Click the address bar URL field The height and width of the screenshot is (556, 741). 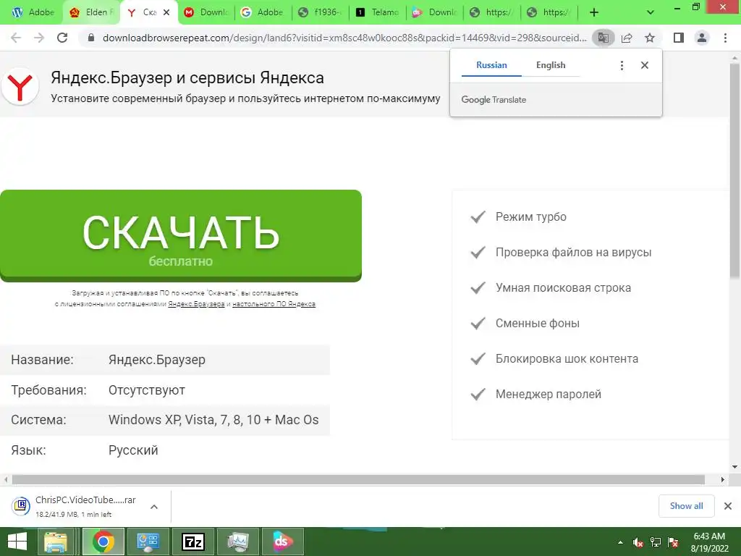(x=344, y=38)
